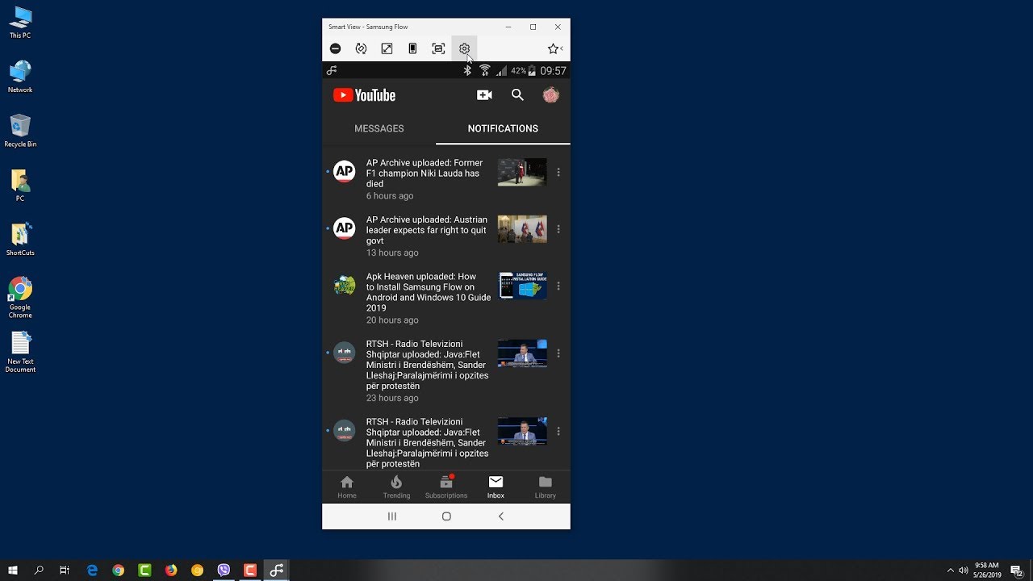Open Apk Heaven channel avatar
The height and width of the screenshot is (581, 1033).
pyautogui.click(x=345, y=286)
